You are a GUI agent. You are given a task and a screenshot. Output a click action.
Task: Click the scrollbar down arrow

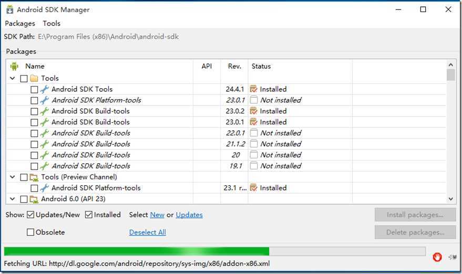point(450,199)
